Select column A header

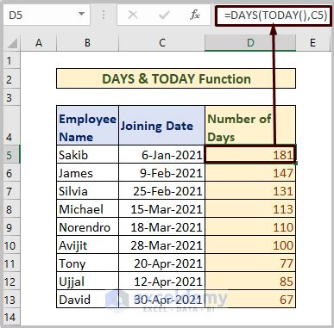(39, 43)
